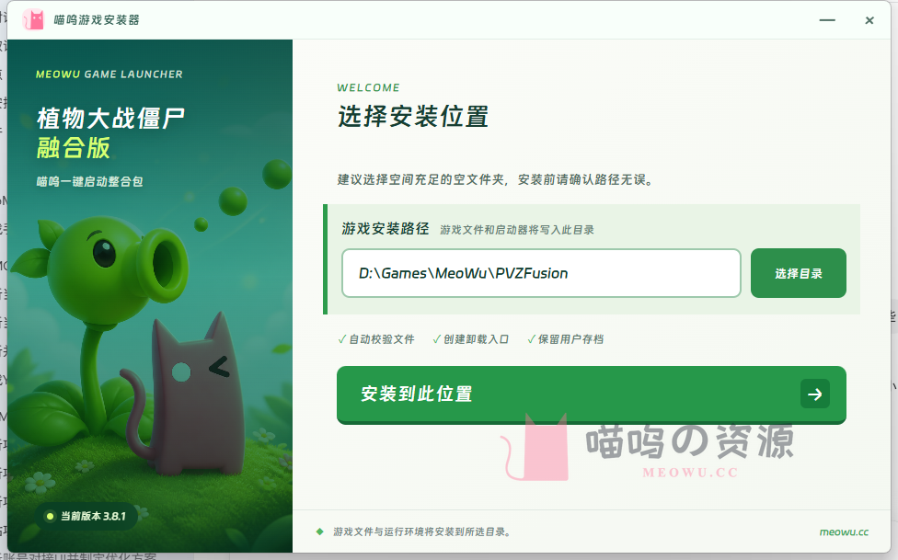Image resolution: width=898 pixels, height=560 pixels.
Task: Click the 融合版 subtitle text
Action: click(74, 148)
